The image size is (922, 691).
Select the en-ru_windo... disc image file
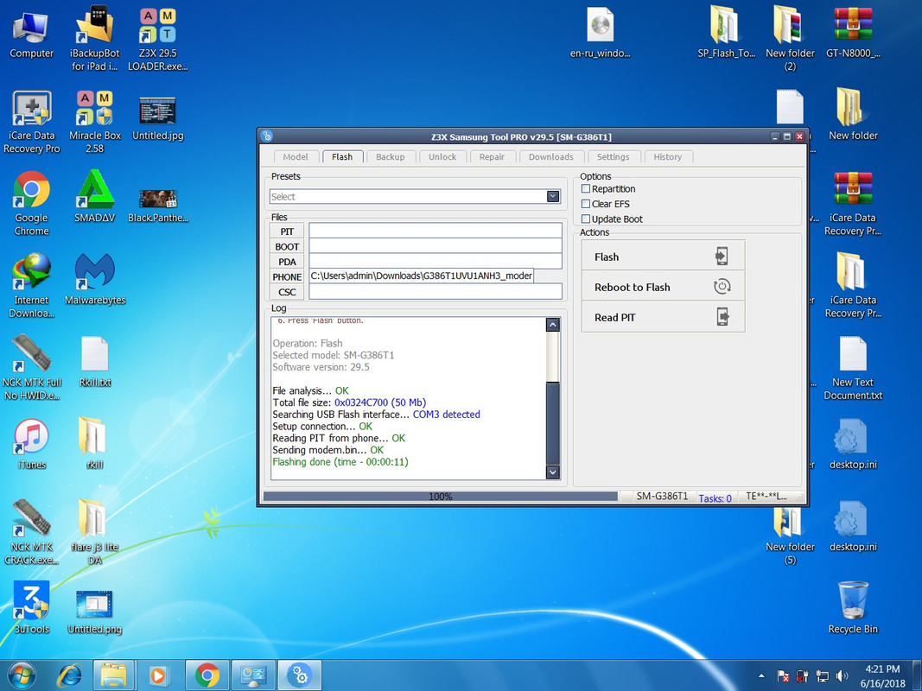coord(600,33)
